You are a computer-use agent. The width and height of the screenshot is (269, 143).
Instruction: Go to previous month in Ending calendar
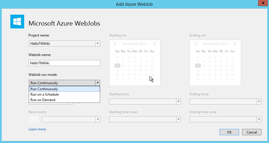195,43
